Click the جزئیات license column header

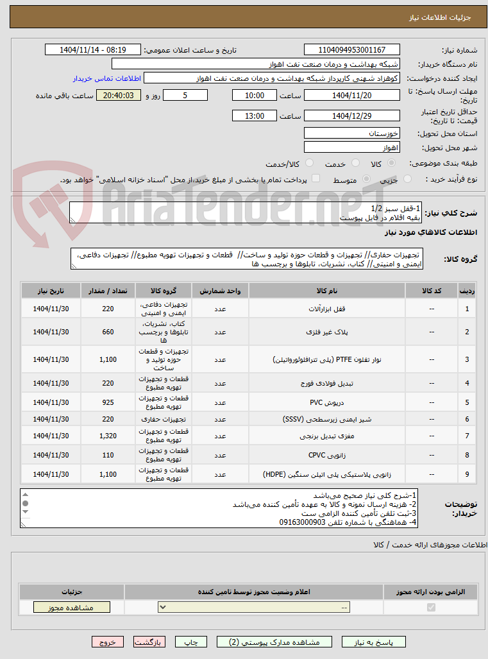pyautogui.click(x=72, y=592)
